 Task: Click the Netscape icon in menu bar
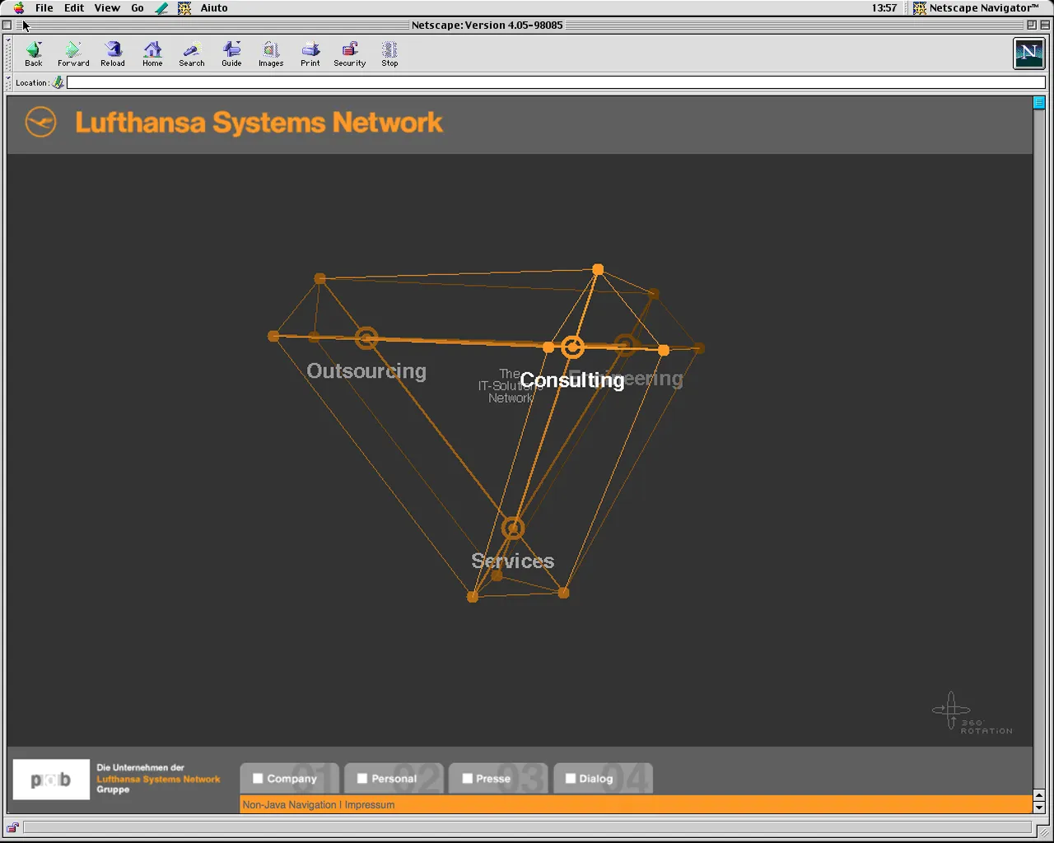(184, 8)
